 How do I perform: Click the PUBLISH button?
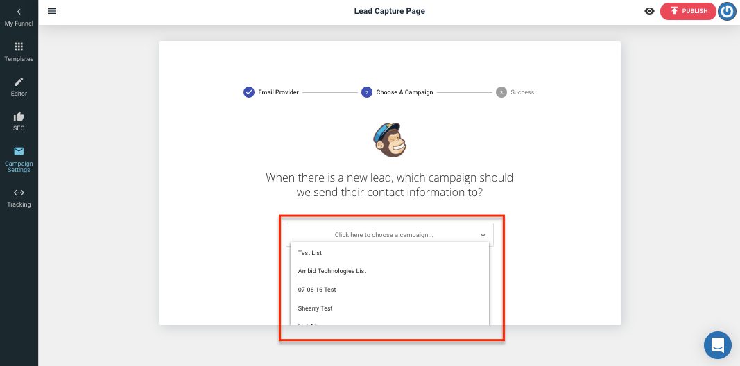pyautogui.click(x=688, y=11)
